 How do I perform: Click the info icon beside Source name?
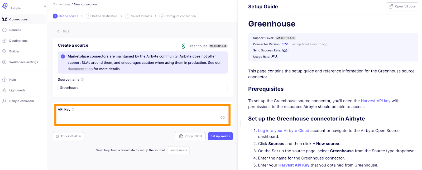82,80
